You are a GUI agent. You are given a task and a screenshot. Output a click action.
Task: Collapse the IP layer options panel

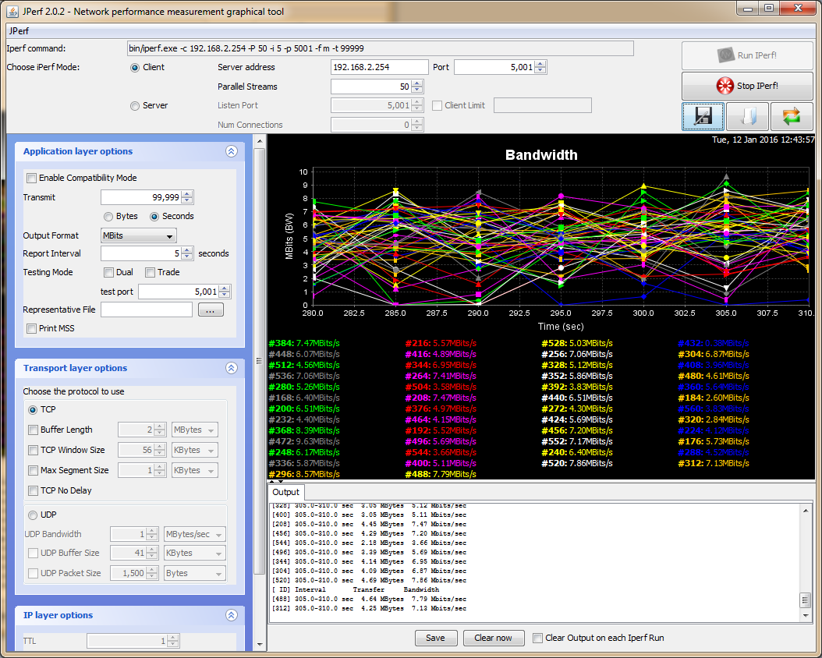click(231, 616)
